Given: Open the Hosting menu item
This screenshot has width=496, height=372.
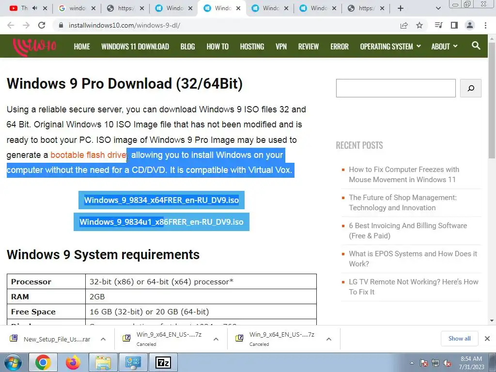Looking at the screenshot, I should 252,46.
